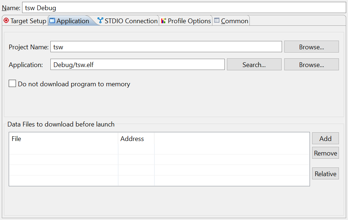Add a data file to download
348x220 pixels.
[x=325, y=138]
